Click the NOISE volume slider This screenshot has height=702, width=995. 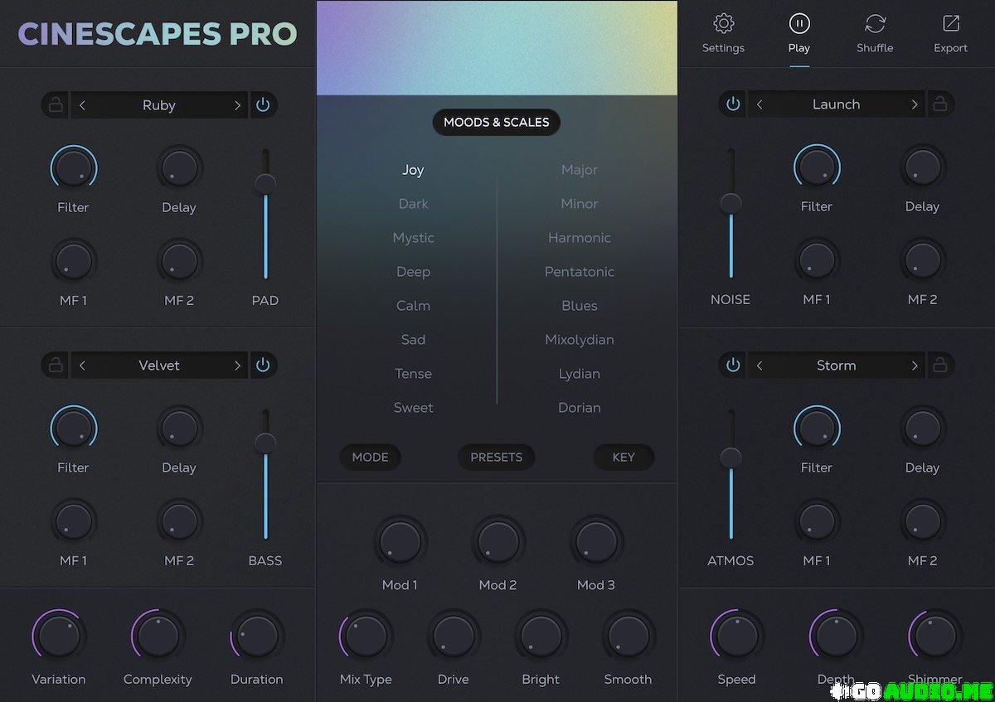(730, 213)
